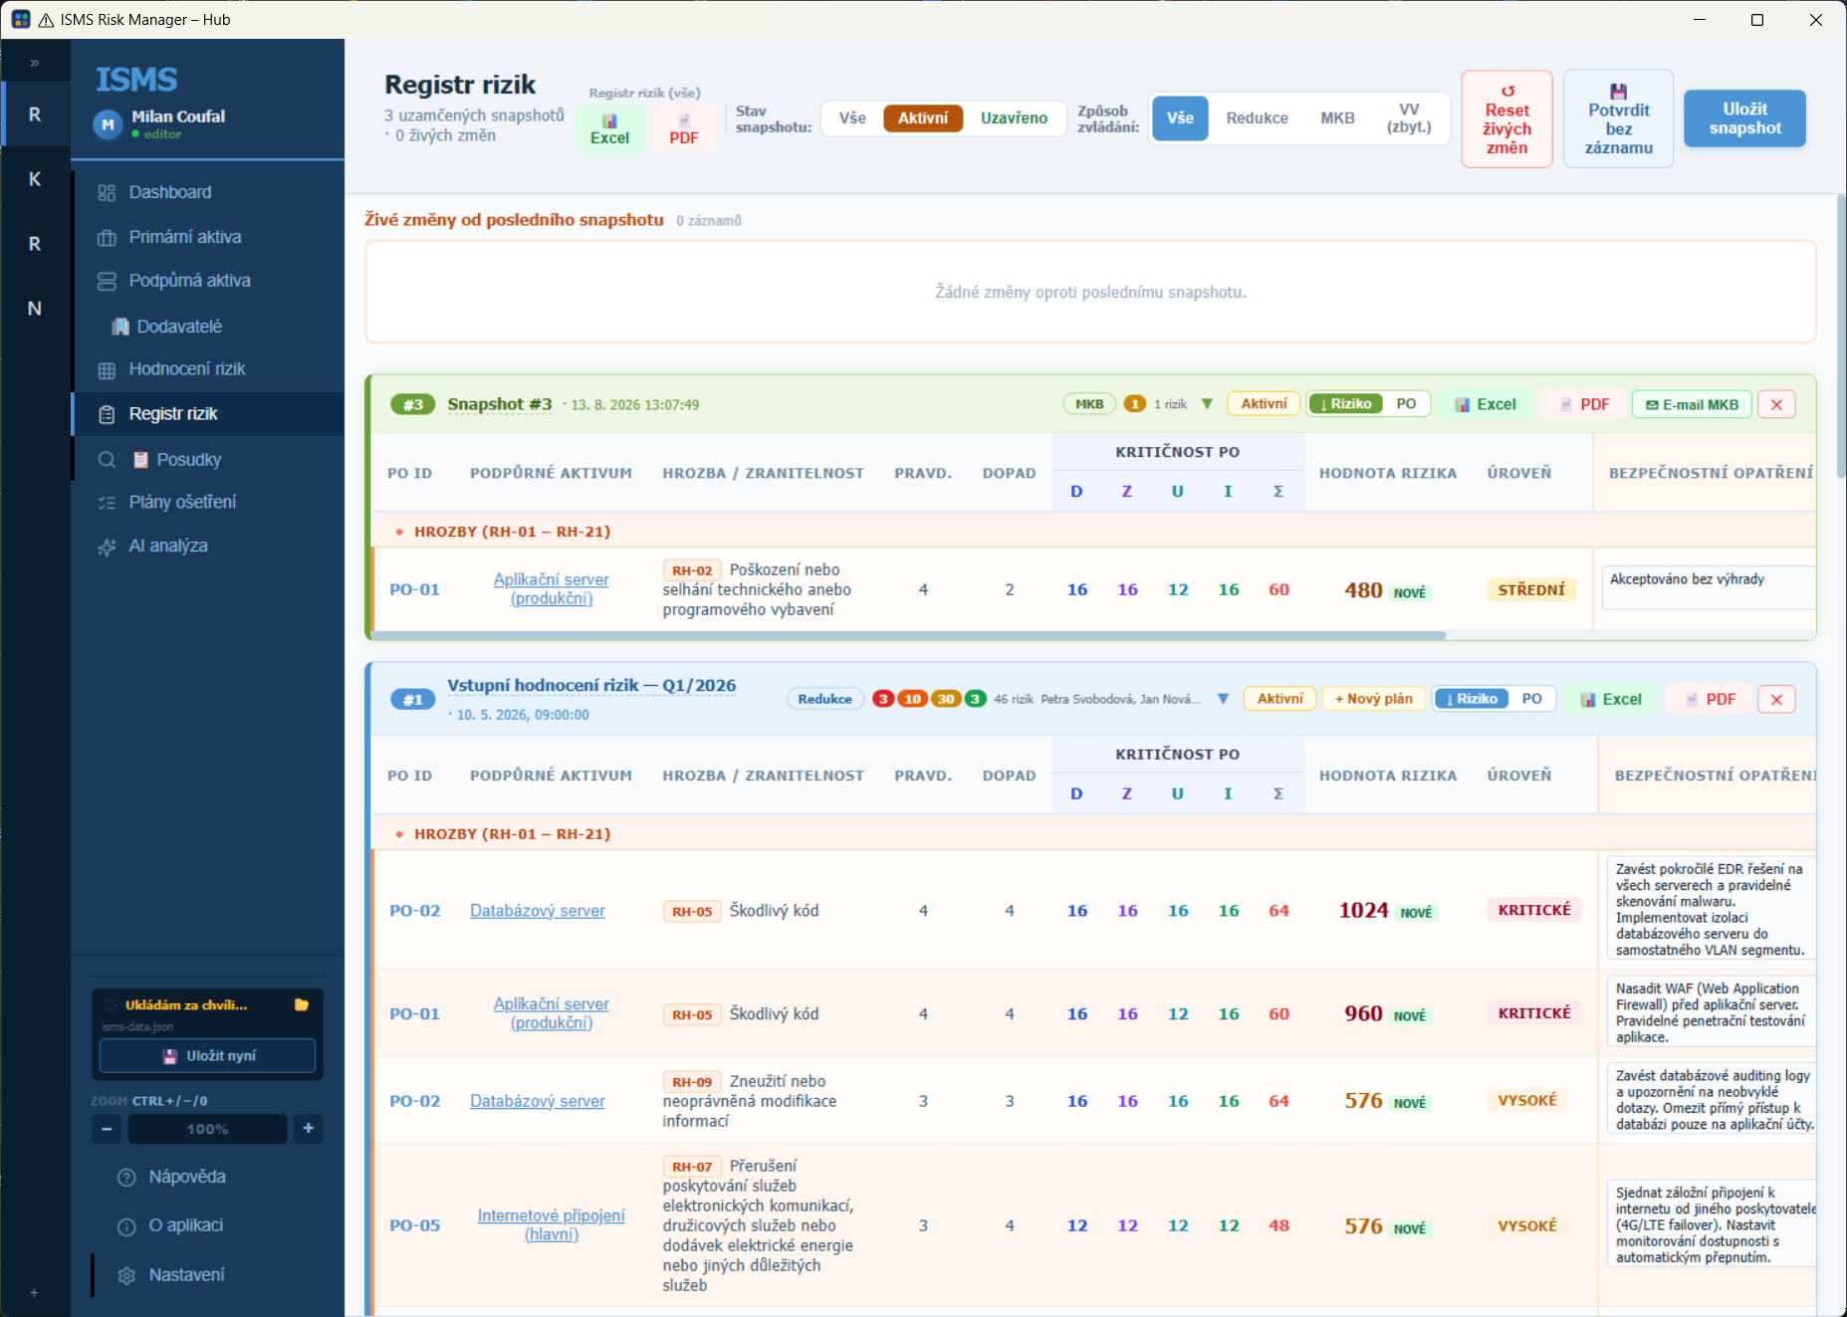Send E-mail MKB for Snapshot #3
Viewport: 1847px width, 1317px height.
tap(1692, 404)
